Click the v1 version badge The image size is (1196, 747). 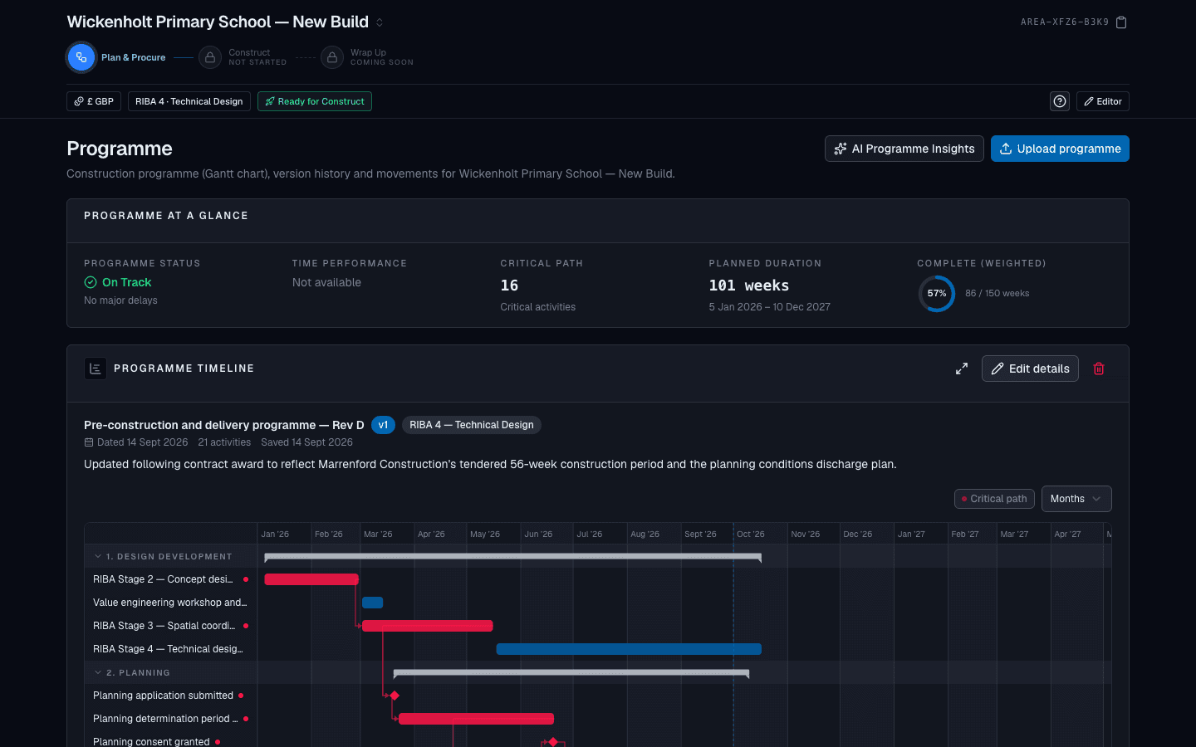pyautogui.click(x=383, y=425)
